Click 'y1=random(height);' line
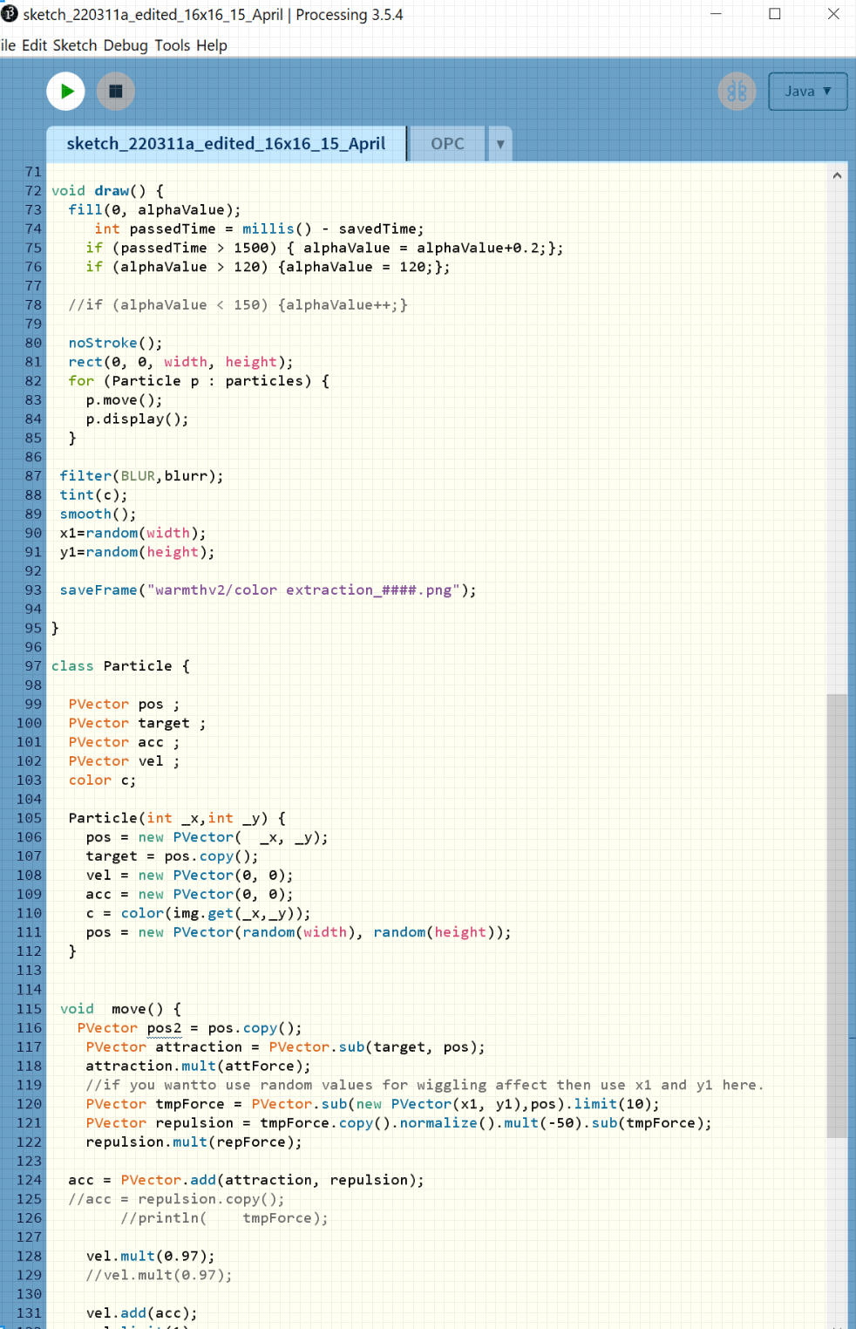Viewport: 856px width, 1329px height. pyautogui.click(x=137, y=554)
